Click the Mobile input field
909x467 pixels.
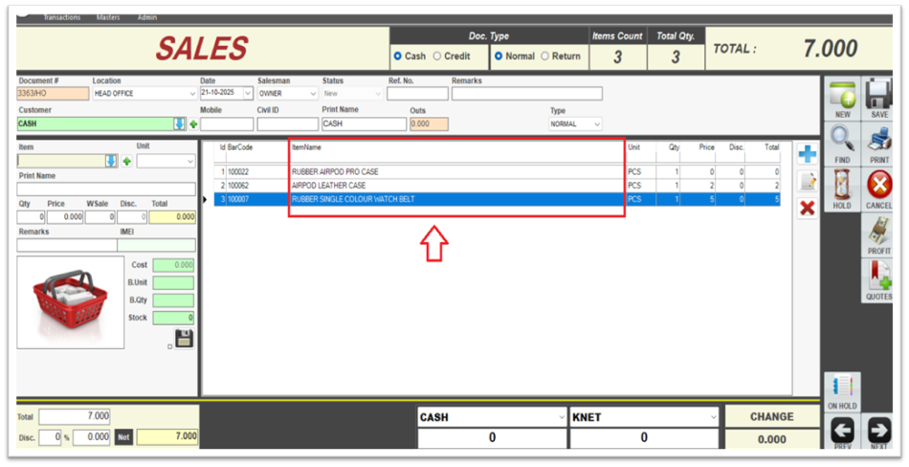coord(227,124)
